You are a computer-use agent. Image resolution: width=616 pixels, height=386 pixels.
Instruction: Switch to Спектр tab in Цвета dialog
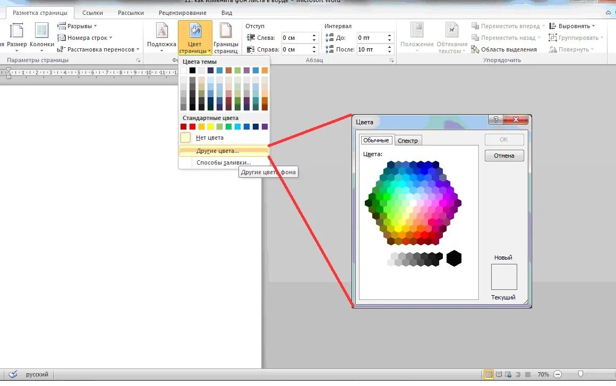click(x=408, y=141)
